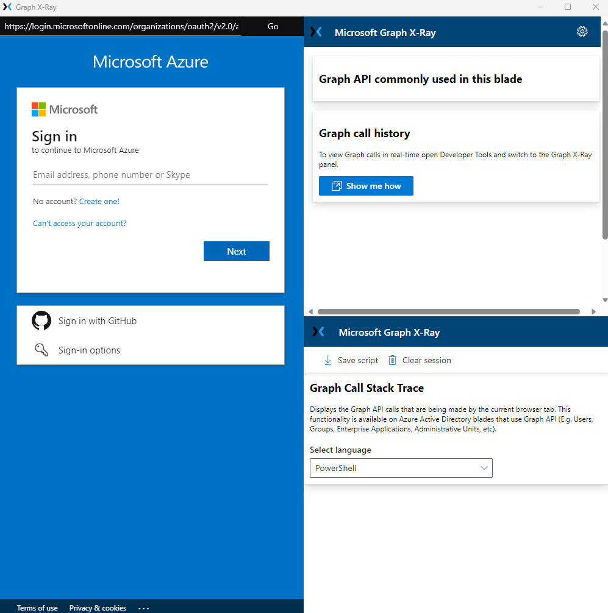Click the X-Ray logo in the lower panel header
This screenshot has width=608, height=613.
point(318,332)
